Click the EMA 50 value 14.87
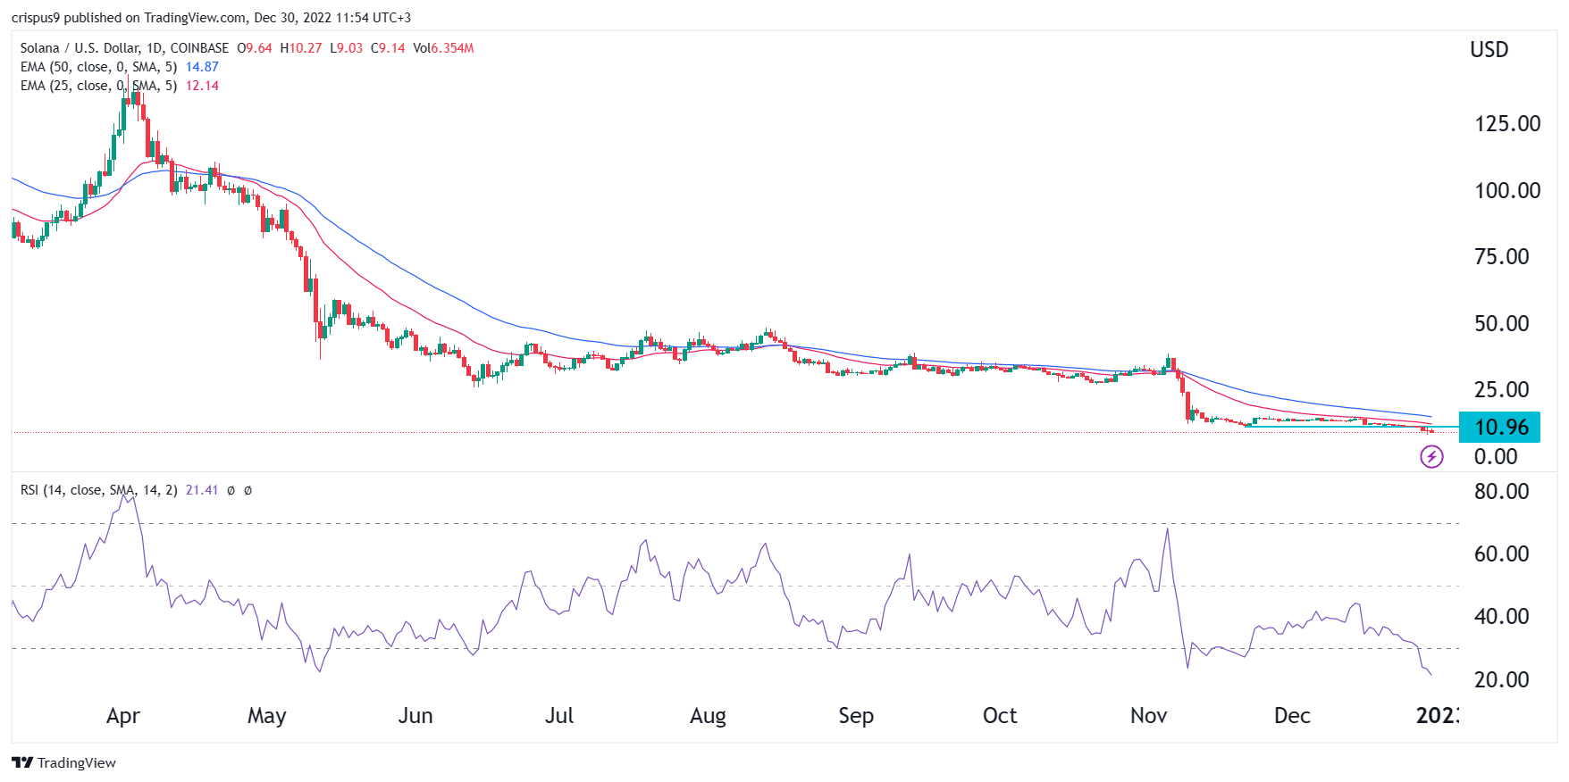This screenshot has width=1569, height=782. [202, 67]
